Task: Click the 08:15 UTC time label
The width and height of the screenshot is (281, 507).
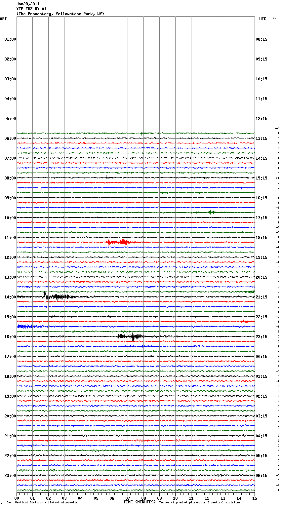Action: [261, 39]
